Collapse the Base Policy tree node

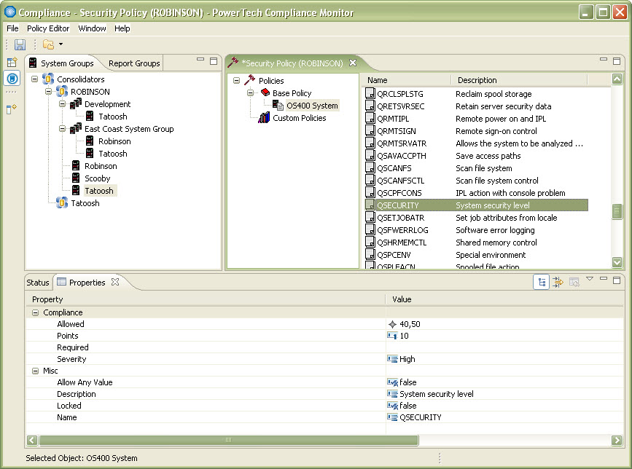click(250, 93)
